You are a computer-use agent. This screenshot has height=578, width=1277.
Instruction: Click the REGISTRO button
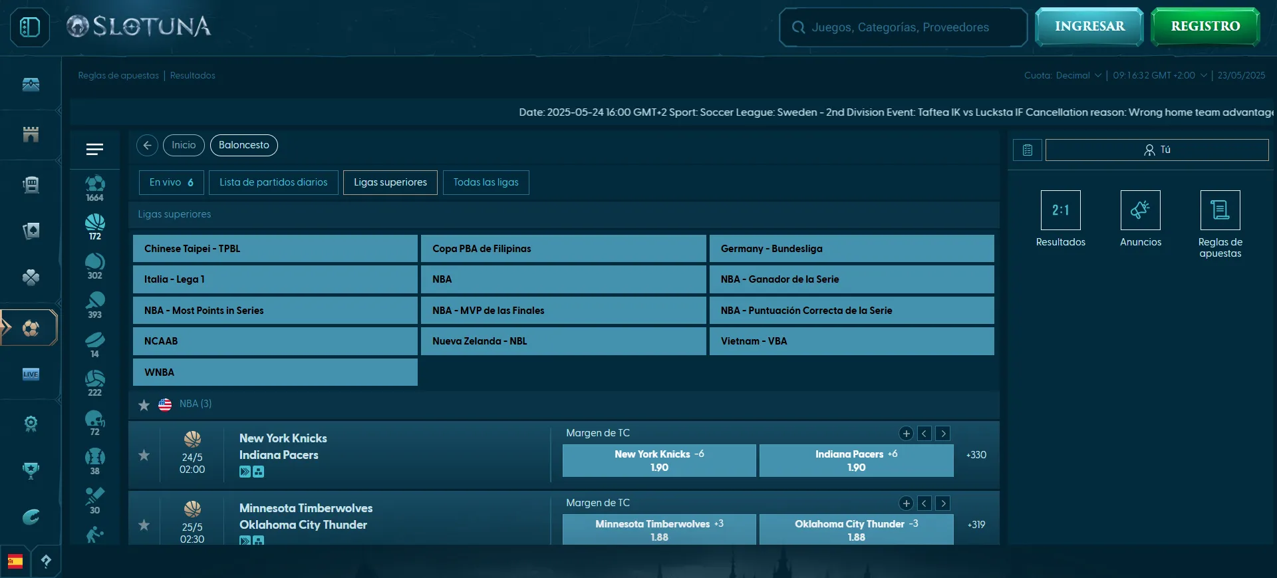pos(1205,27)
